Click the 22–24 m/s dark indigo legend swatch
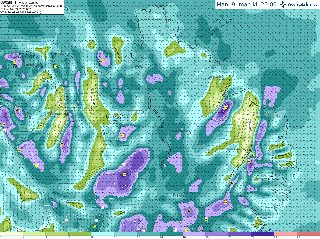 (x=263, y=234)
